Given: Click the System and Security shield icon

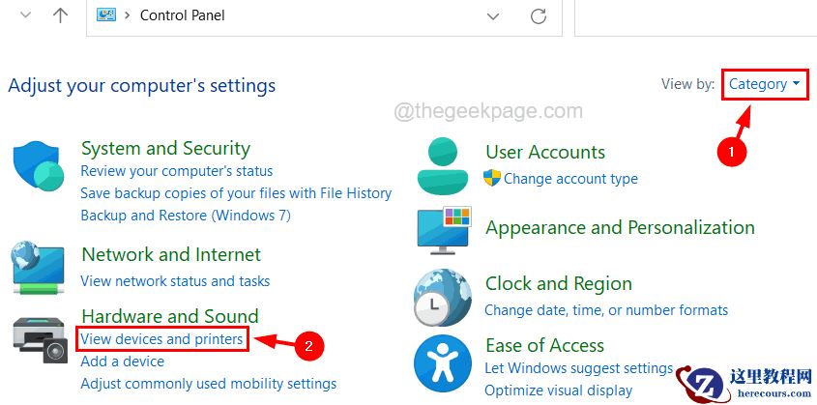Looking at the screenshot, I should 39,166.
